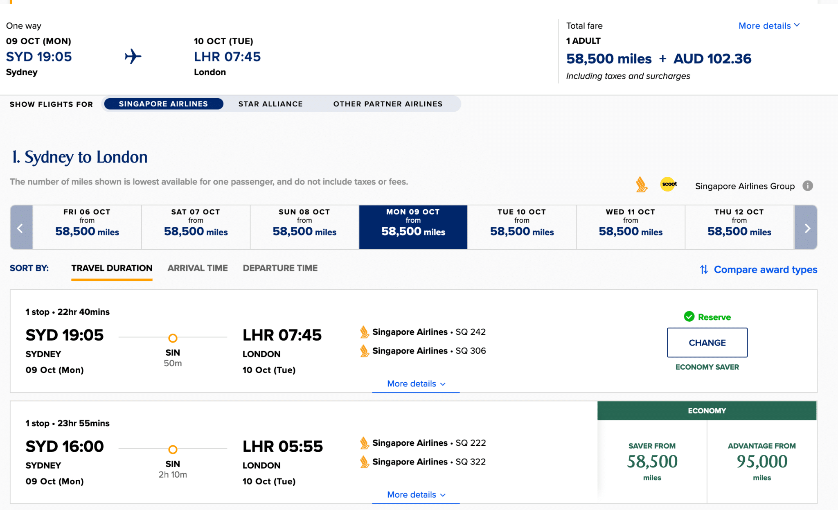Open the Compare award types link
Image resolution: width=838 pixels, height=510 pixels.
tap(765, 270)
